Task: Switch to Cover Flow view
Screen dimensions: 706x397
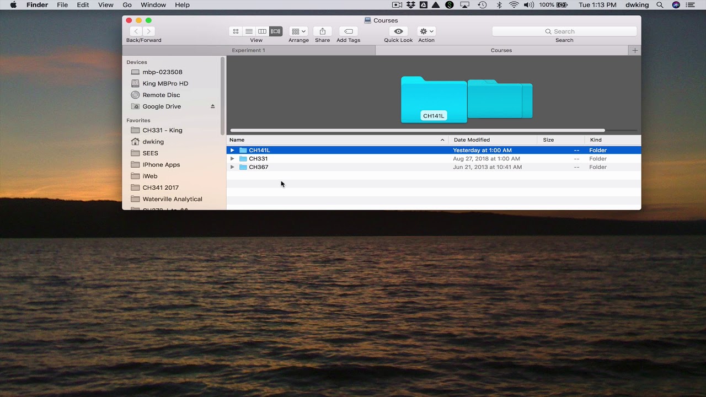Action: [276, 31]
